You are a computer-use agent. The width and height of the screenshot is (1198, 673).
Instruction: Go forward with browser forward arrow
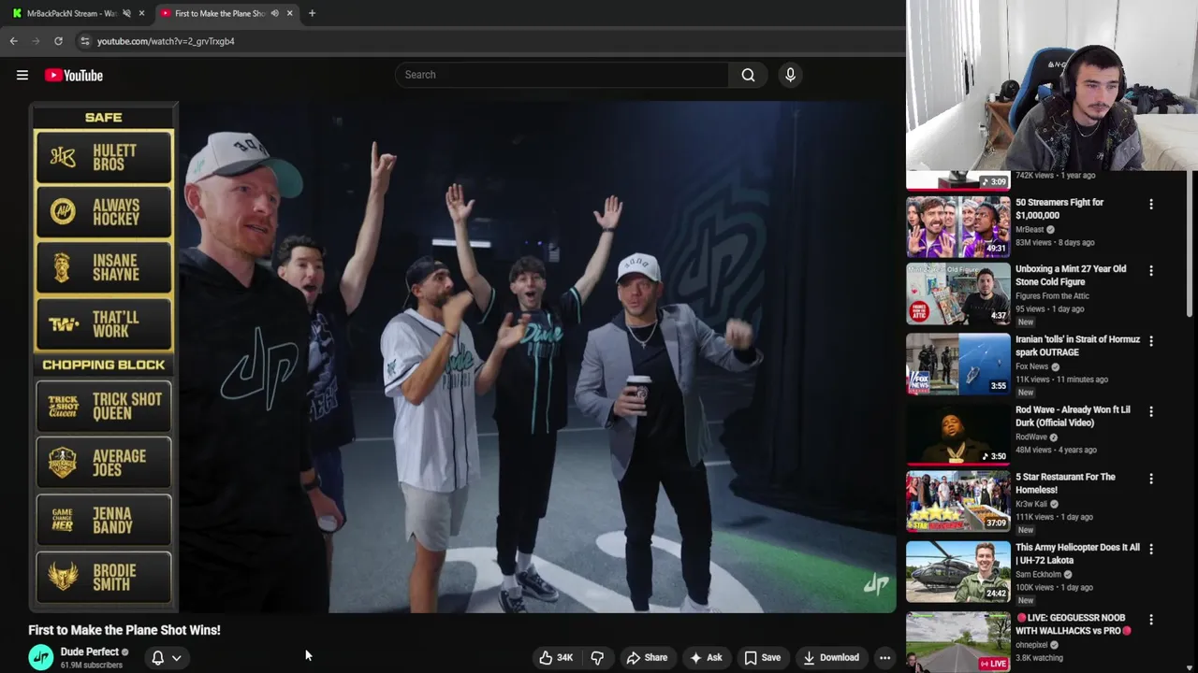point(36,41)
